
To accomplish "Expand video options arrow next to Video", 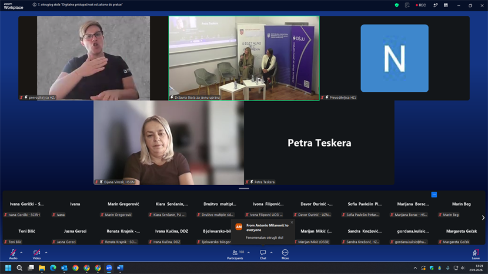I will [46, 252].
